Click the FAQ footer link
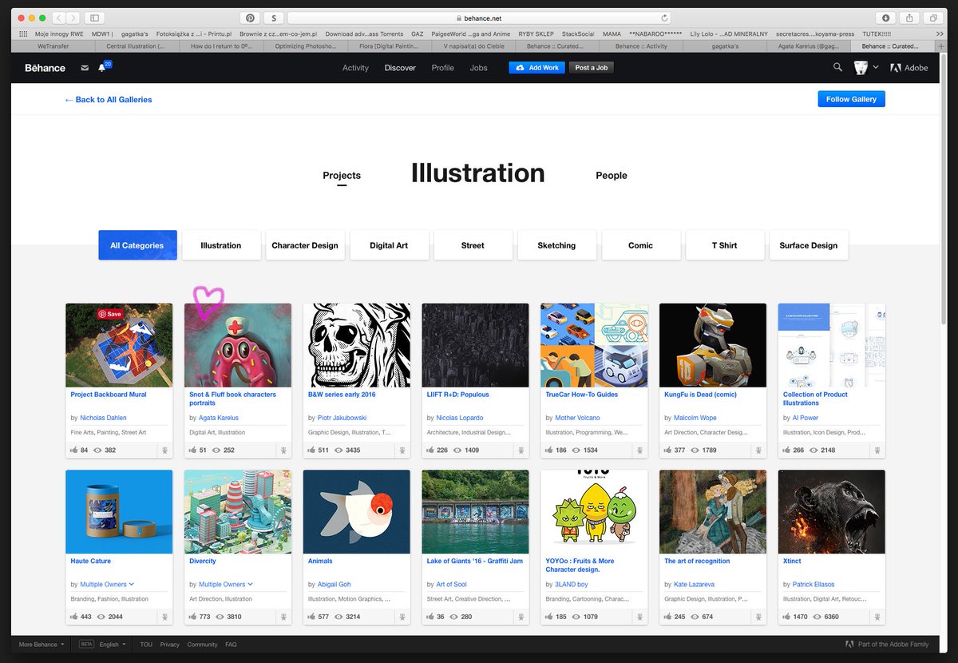Image resolution: width=958 pixels, height=663 pixels. click(x=231, y=645)
